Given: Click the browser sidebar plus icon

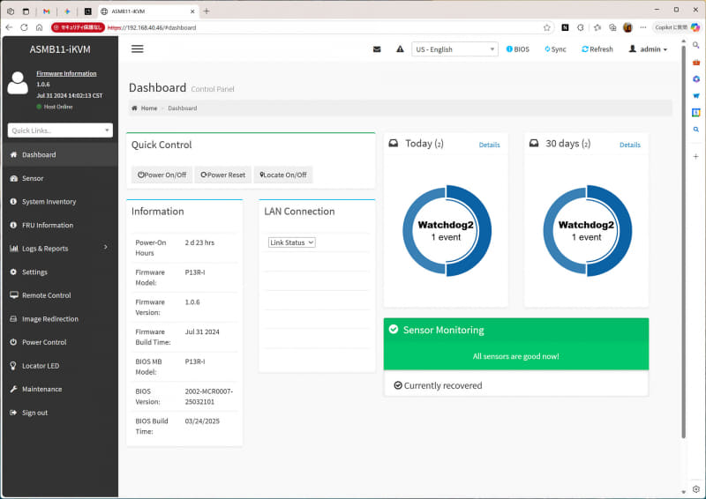Looking at the screenshot, I should tap(696, 156).
